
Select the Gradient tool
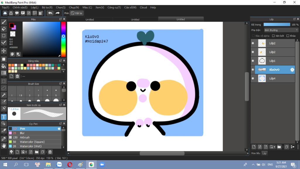[4, 73]
